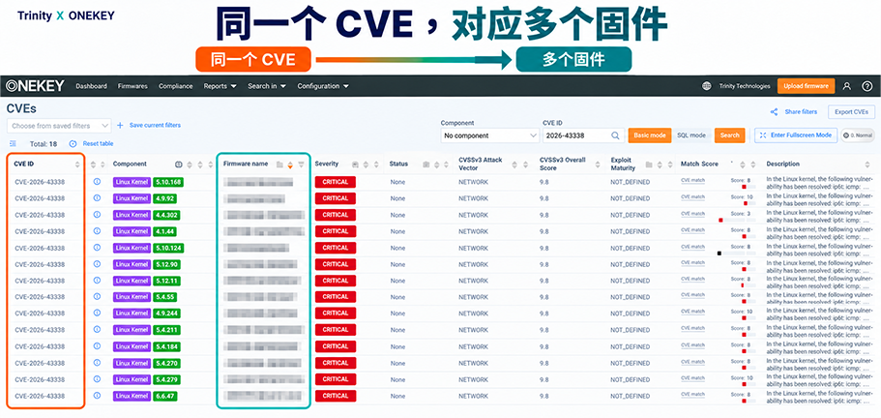This screenshot has height=418, width=881.
Task: Click Export CVEs button
Action: tap(851, 112)
